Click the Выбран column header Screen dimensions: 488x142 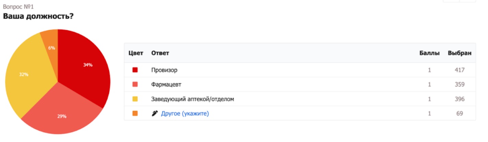pyautogui.click(x=460, y=53)
